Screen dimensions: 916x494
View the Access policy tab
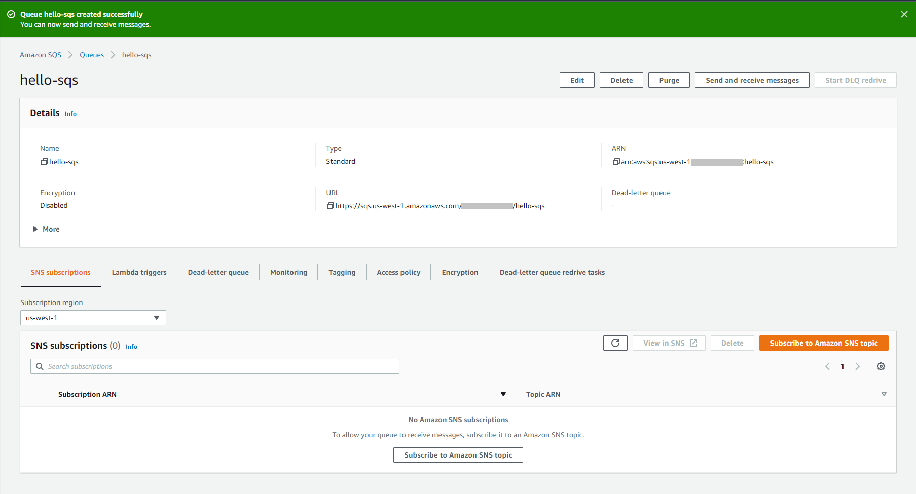click(398, 272)
